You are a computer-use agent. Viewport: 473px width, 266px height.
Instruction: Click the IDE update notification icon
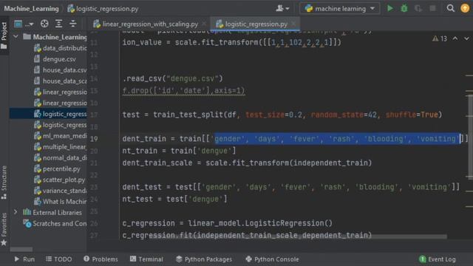coord(465,8)
